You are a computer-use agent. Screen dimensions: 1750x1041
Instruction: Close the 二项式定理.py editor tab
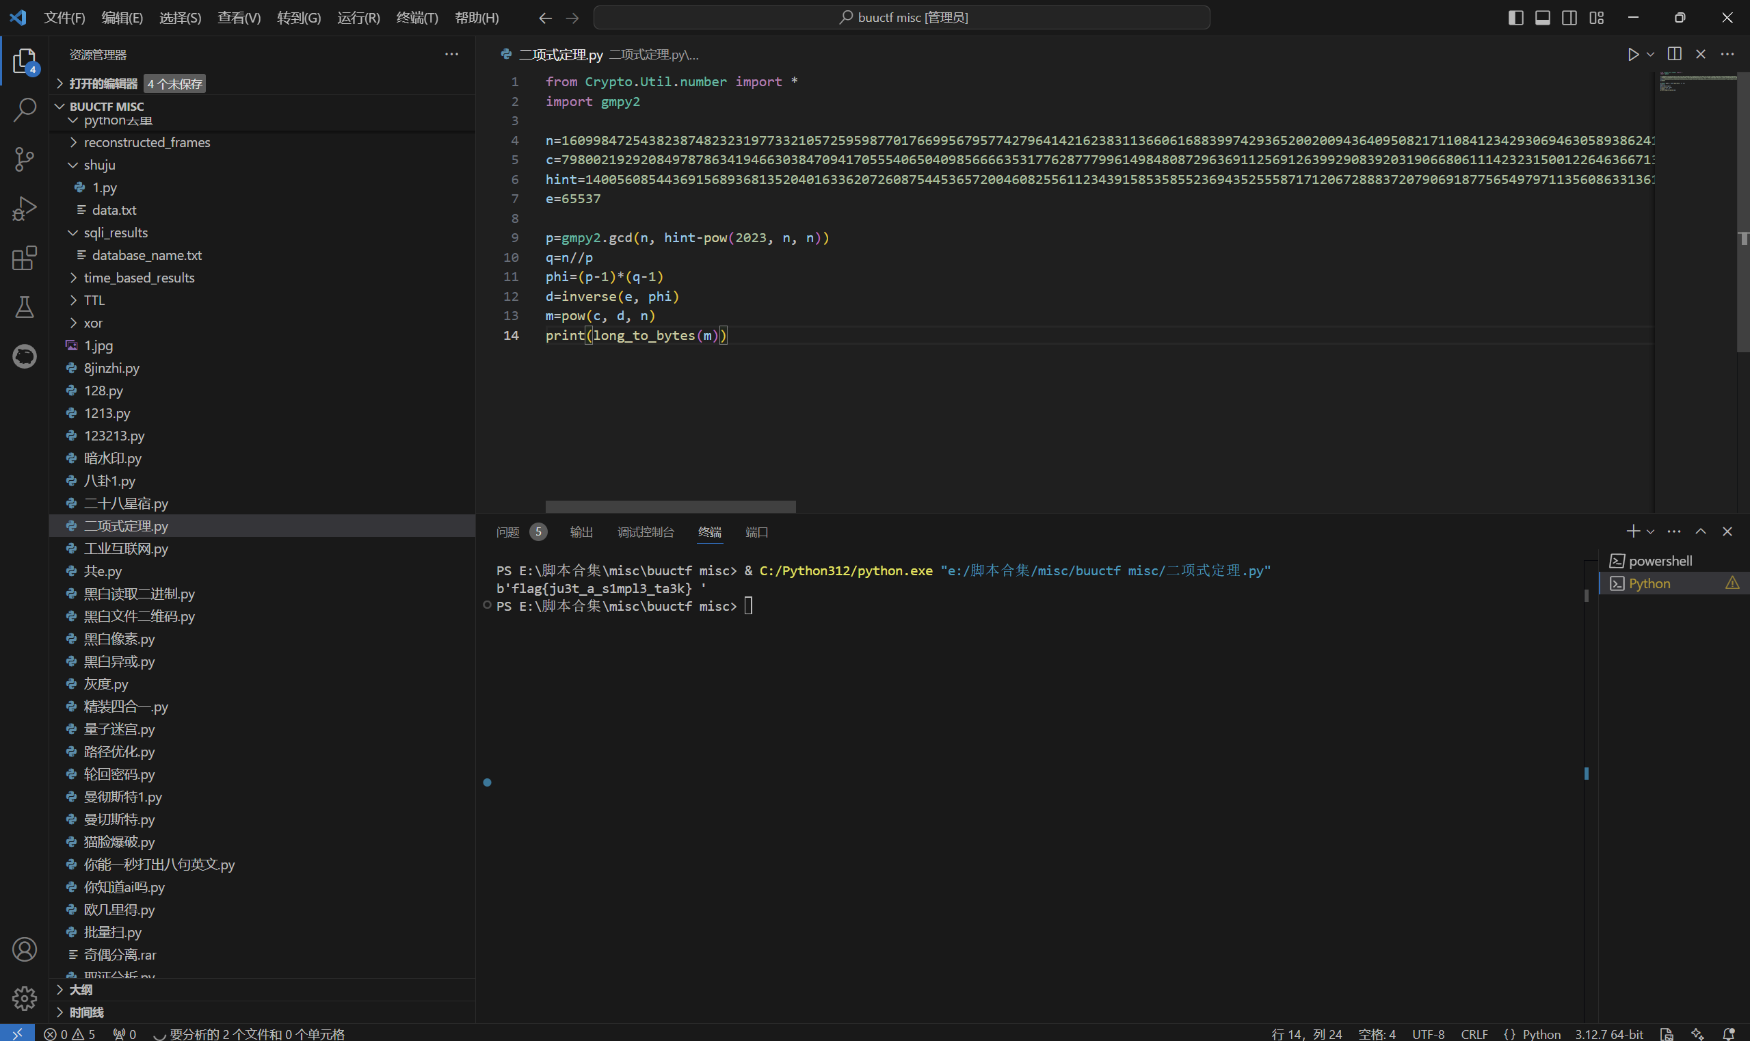1701,54
